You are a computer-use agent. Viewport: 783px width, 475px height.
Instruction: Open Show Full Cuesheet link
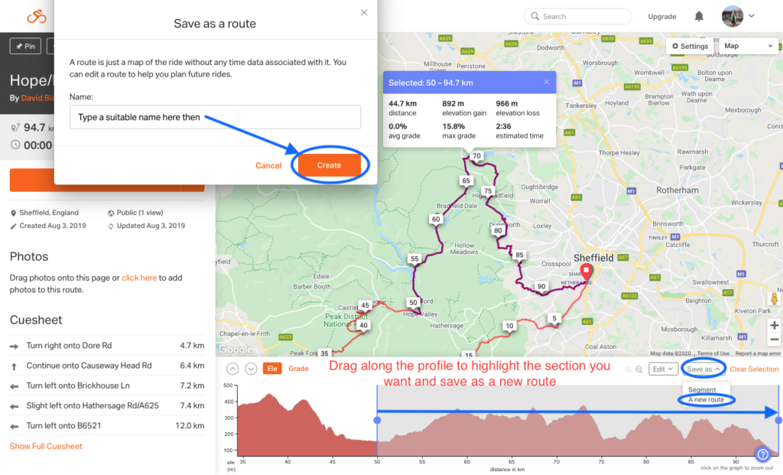pyautogui.click(x=46, y=446)
